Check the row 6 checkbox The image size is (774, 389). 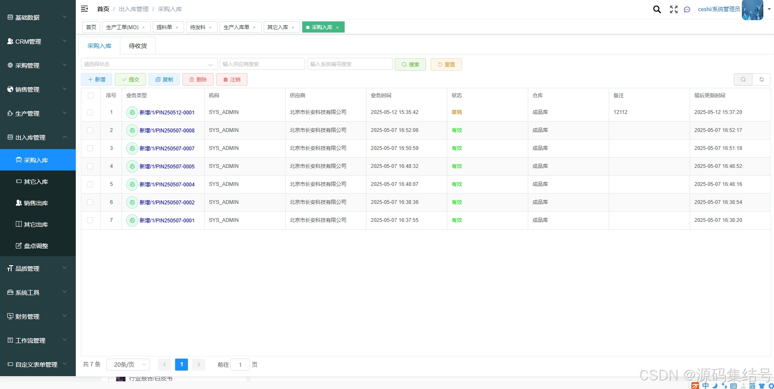point(90,202)
